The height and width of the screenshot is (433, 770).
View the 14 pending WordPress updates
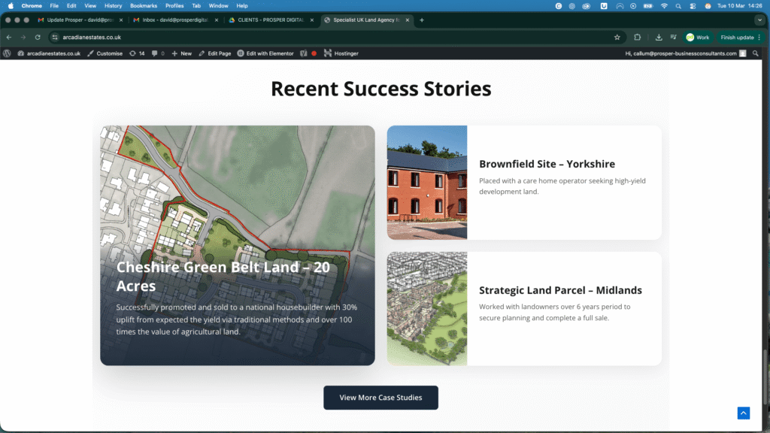137,53
